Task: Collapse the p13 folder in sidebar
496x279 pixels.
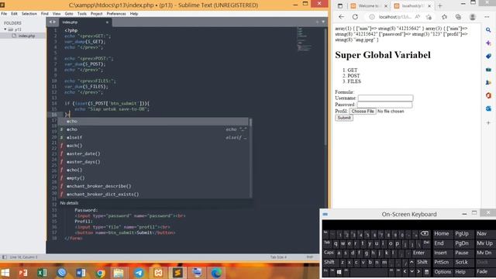Action: tap(5, 29)
